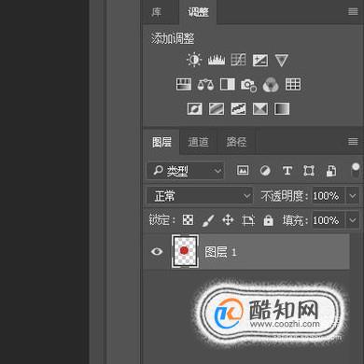The width and height of the screenshot is (364, 364).
Task: Add a Brightness/Contrast adjustment
Action: [x=194, y=60]
